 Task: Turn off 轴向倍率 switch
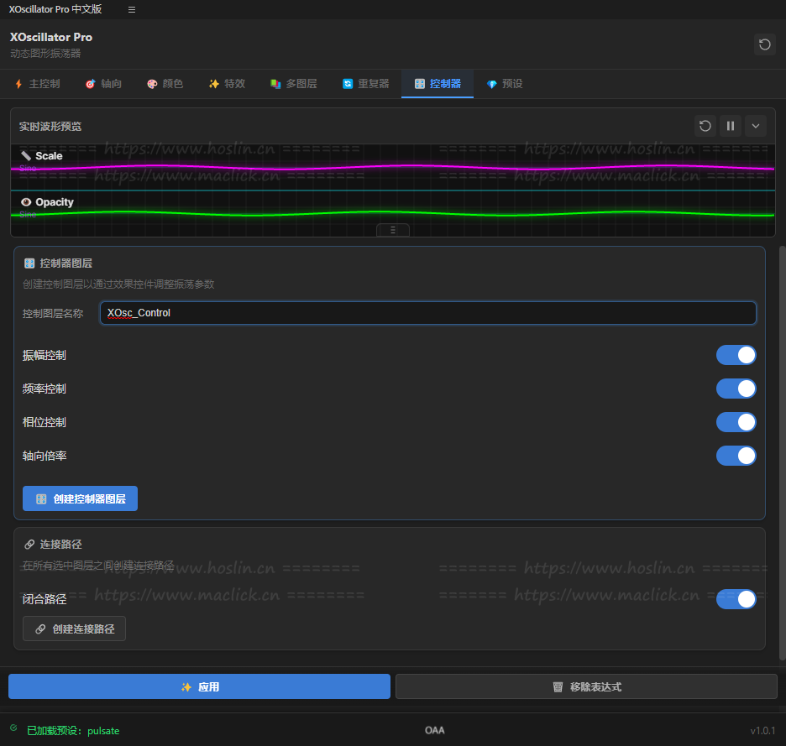click(736, 456)
